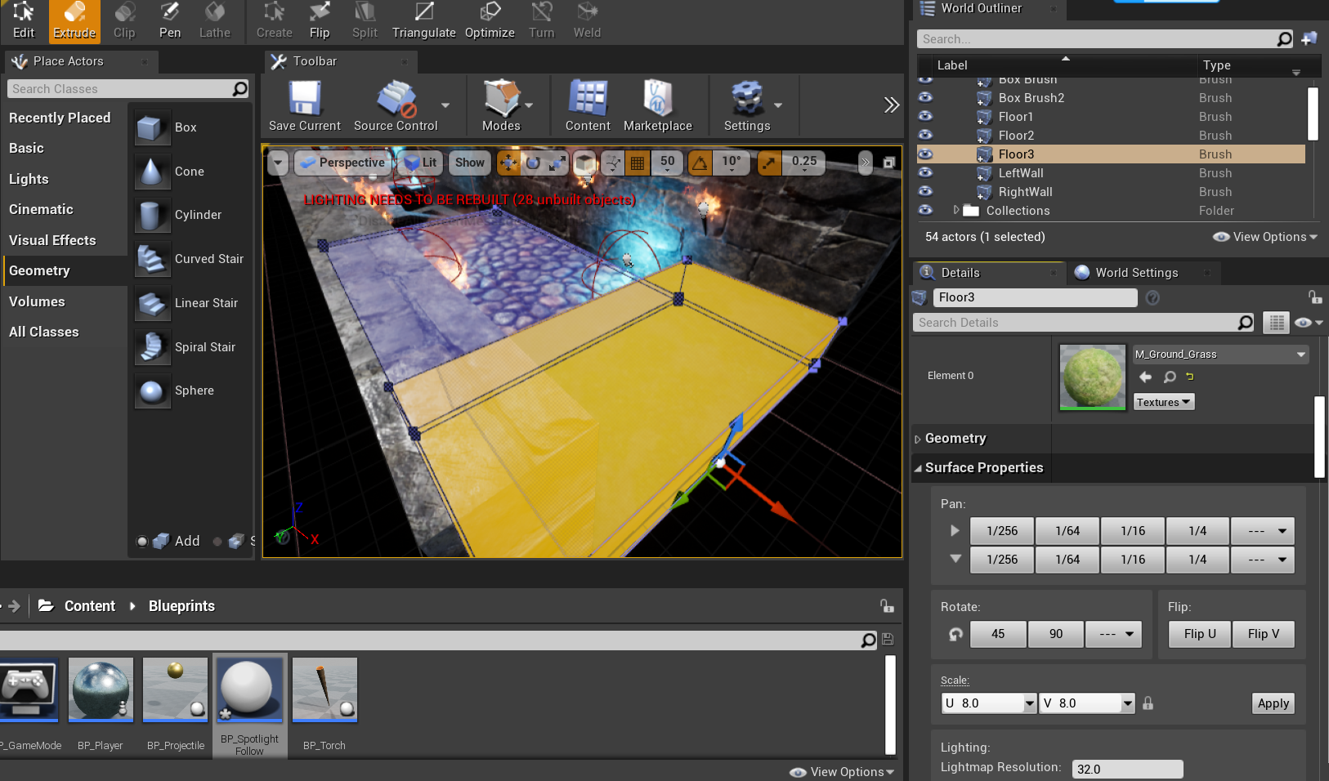
Task: Select the rotate gizmo in viewport
Action: (533, 163)
